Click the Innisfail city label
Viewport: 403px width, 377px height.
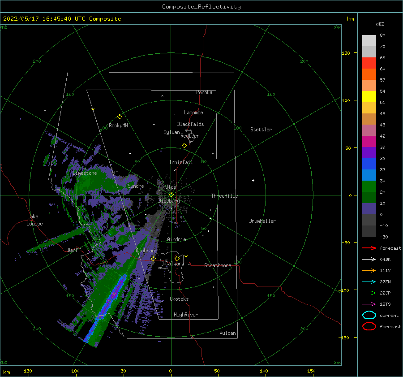click(181, 162)
